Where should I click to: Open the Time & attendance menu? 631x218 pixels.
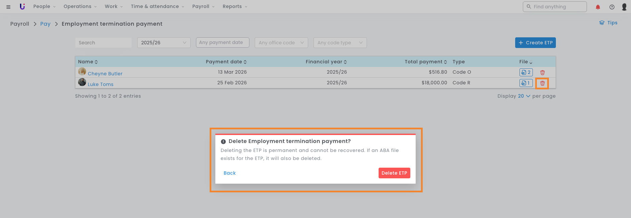click(157, 6)
